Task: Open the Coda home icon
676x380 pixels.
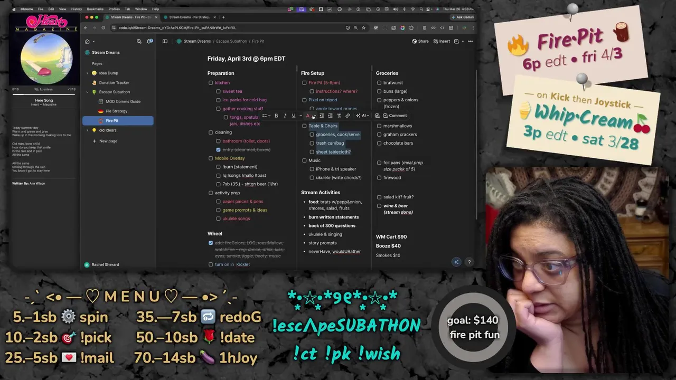Action: 88,41
